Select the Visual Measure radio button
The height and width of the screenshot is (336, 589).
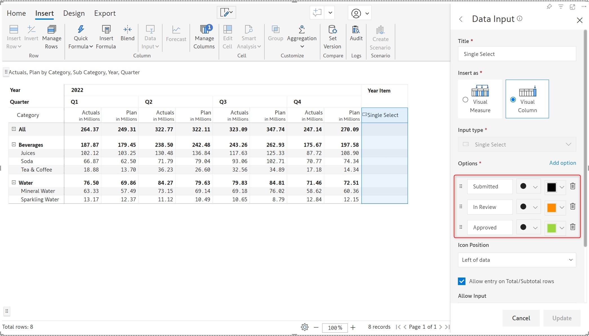click(465, 100)
